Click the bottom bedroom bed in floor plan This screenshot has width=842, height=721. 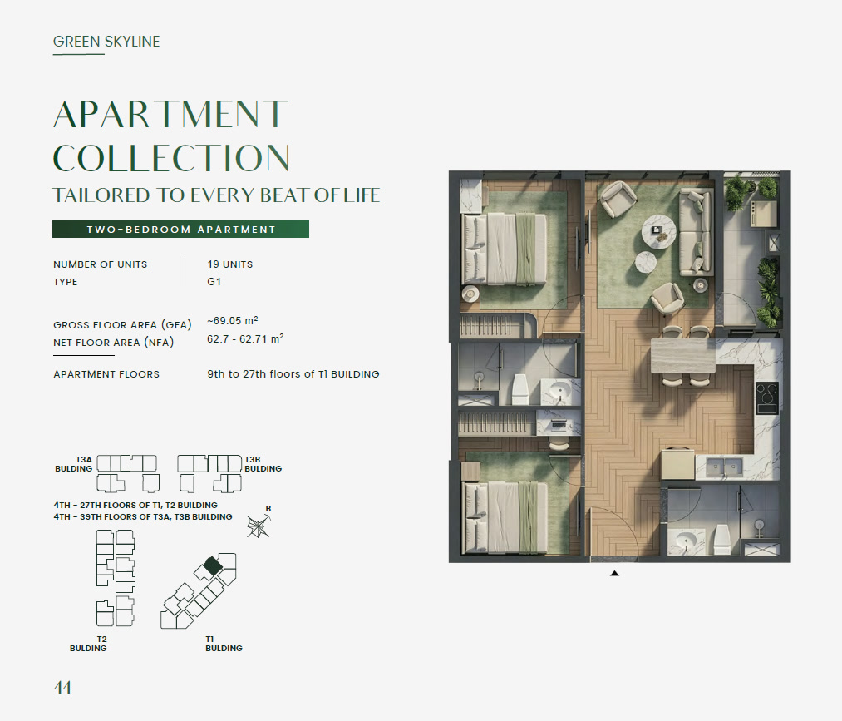pos(505,517)
